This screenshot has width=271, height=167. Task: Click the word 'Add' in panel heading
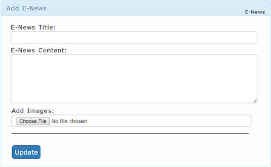tap(13, 8)
